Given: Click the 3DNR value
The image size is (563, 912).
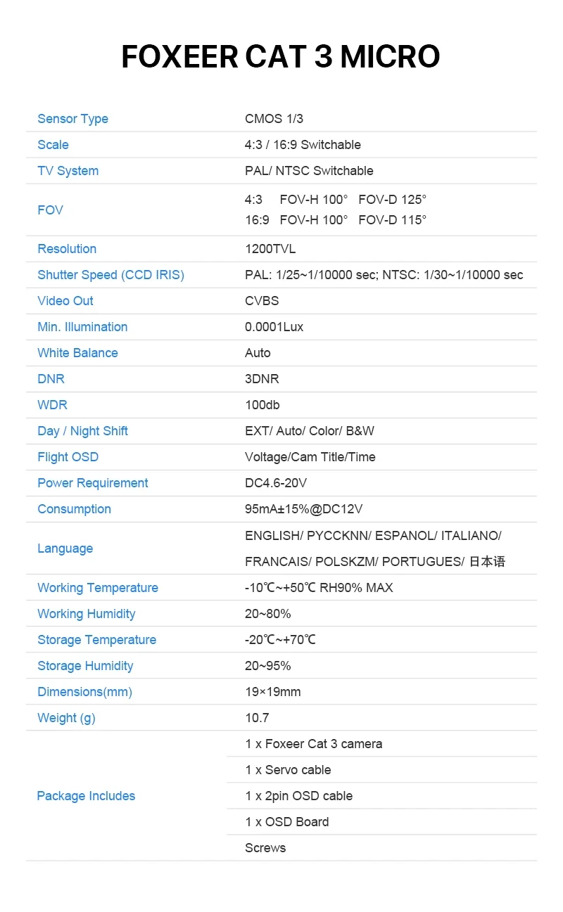Looking at the screenshot, I should tap(262, 379).
